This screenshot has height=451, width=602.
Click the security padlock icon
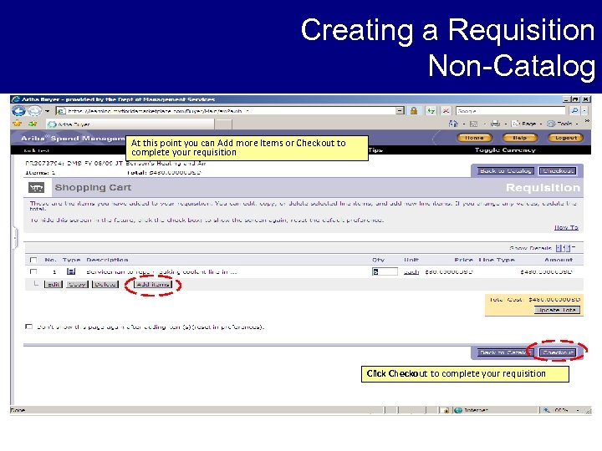coord(414,111)
